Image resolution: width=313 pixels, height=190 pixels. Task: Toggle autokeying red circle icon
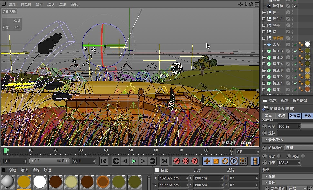click(185, 161)
